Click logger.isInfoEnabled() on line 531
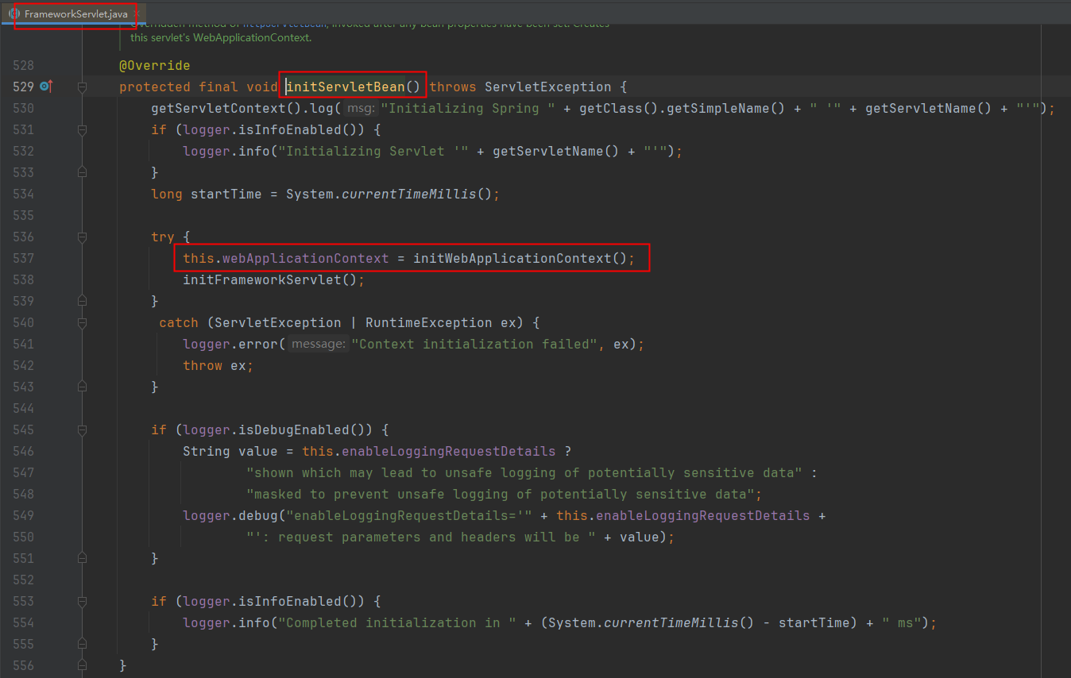This screenshot has height=678, width=1071. (x=274, y=129)
